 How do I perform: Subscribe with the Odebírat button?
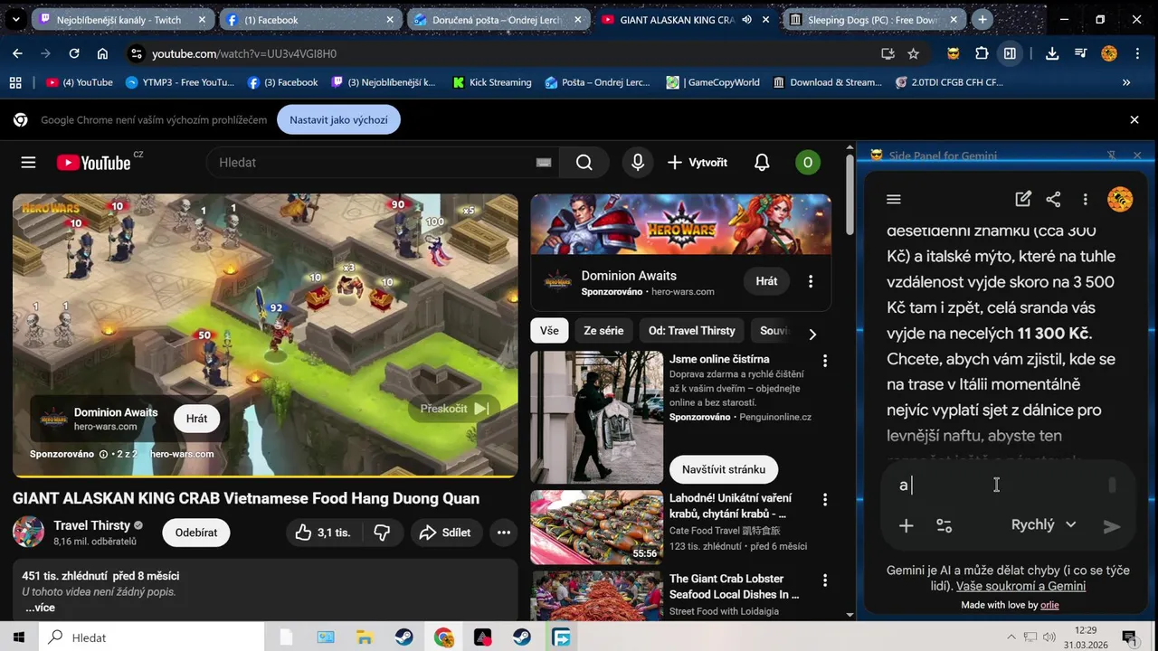click(x=196, y=533)
